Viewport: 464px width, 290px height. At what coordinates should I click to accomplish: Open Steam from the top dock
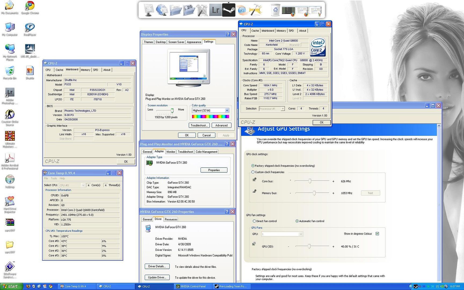[x=229, y=10]
